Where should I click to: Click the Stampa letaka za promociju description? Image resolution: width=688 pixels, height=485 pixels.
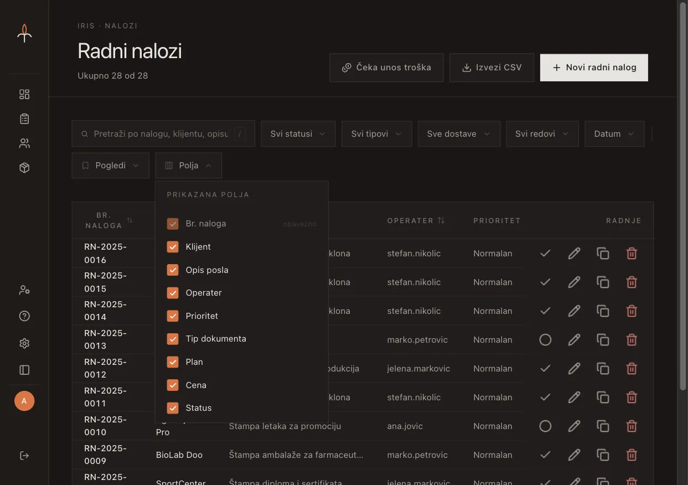pos(285,426)
